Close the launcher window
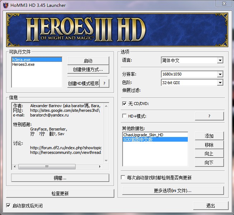This screenshot has height=215, width=234. [224, 4]
